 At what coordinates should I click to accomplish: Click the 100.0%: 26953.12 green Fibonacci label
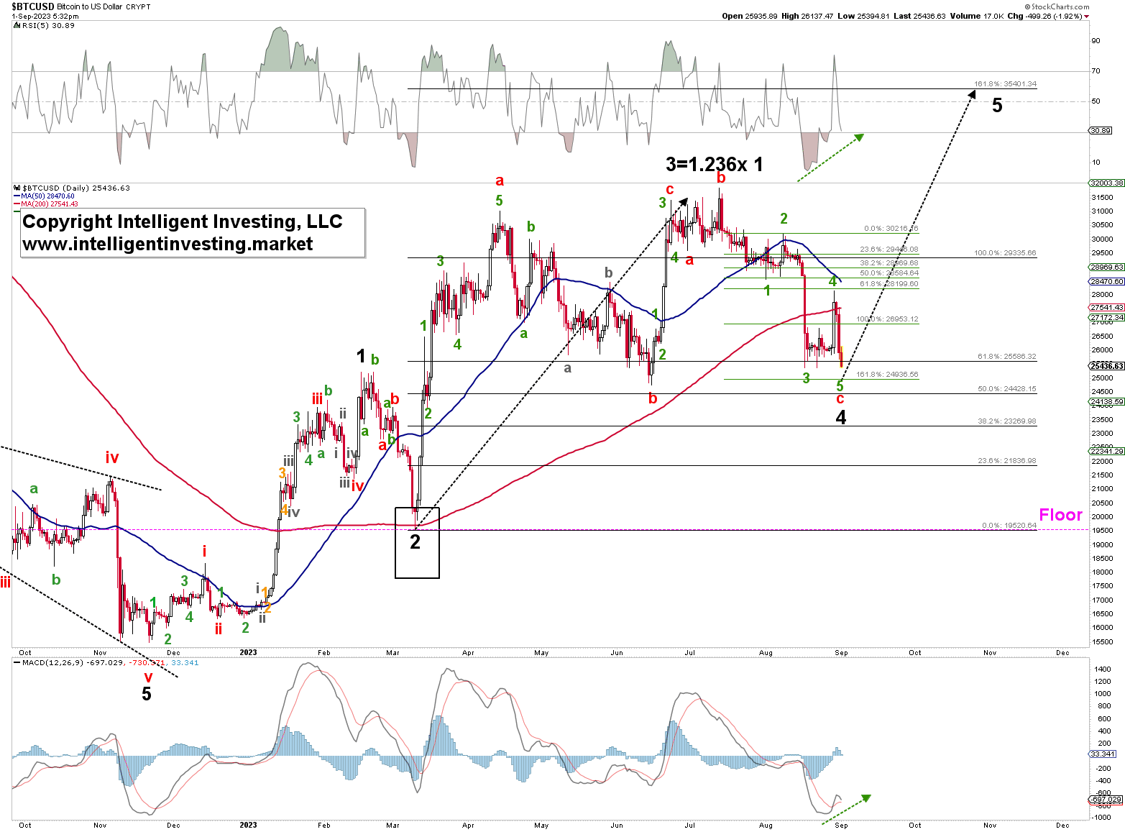coord(887,319)
